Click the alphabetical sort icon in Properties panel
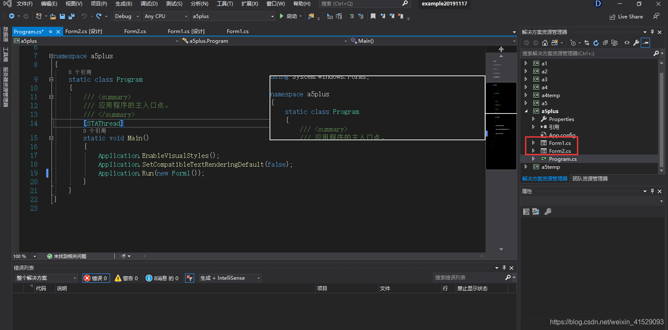The height and width of the screenshot is (330, 668). pos(536,212)
